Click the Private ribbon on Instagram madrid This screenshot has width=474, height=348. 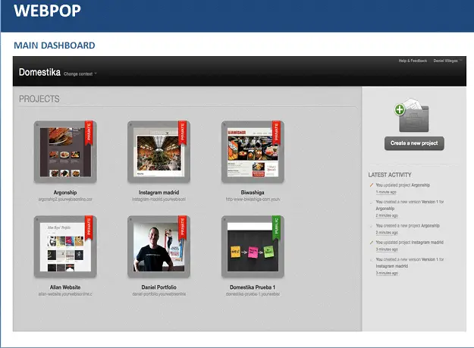point(182,133)
